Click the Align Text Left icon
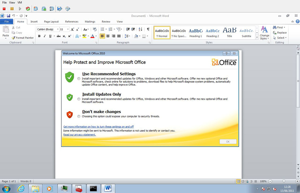The image size is (300, 193). coord(102,36)
